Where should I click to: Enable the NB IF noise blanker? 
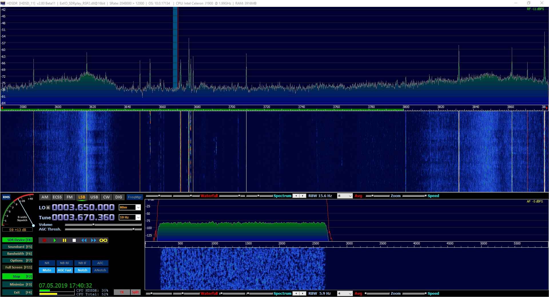pyautogui.click(x=82, y=263)
